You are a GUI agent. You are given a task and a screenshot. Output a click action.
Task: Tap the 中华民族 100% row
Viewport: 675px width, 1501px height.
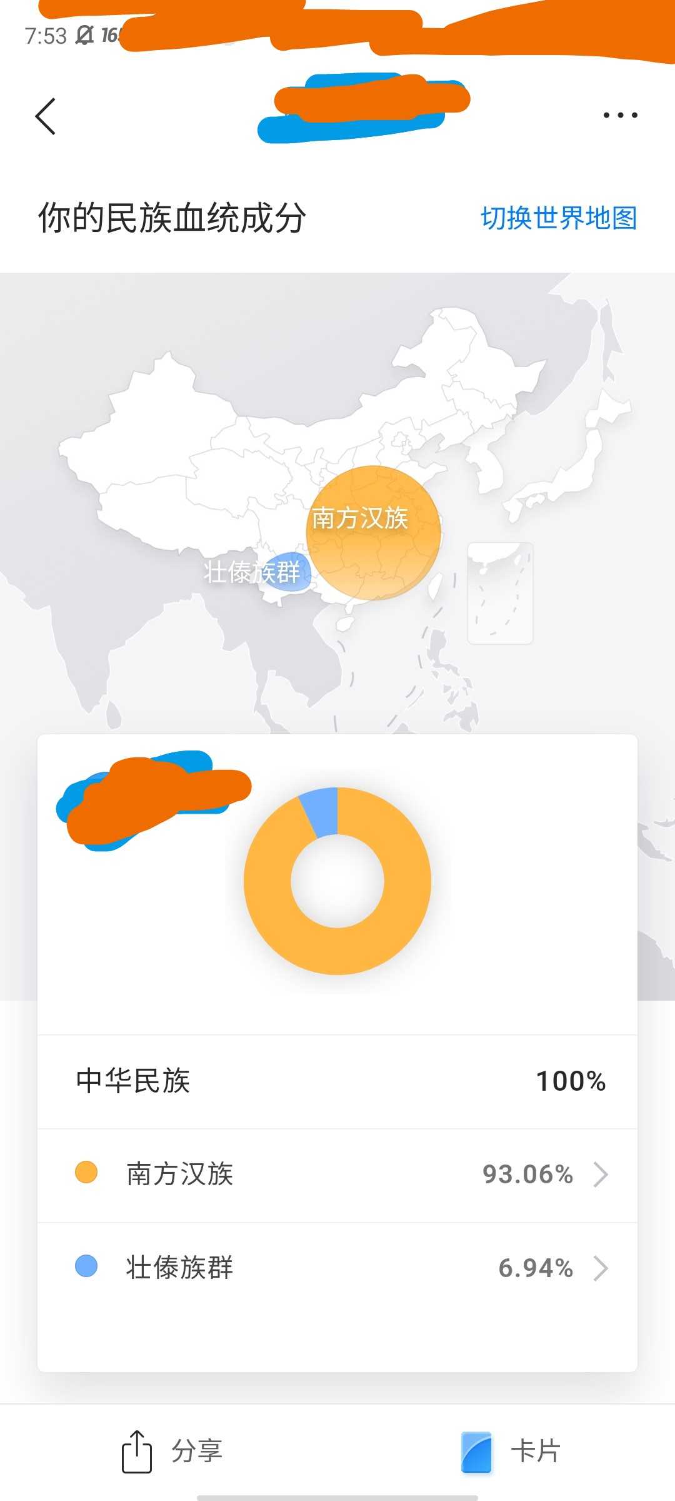(337, 1081)
